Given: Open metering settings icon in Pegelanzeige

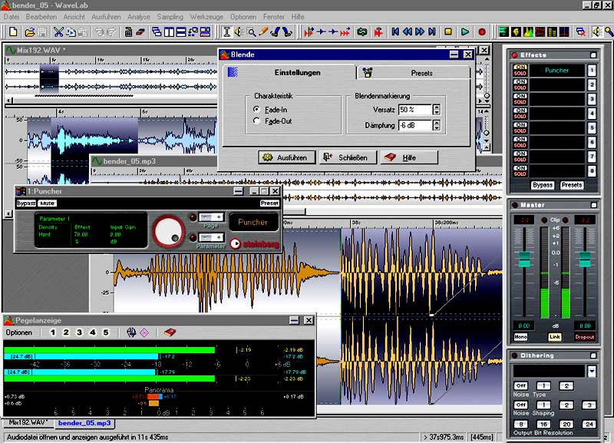Looking at the screenshot, I should pos(131,332).
